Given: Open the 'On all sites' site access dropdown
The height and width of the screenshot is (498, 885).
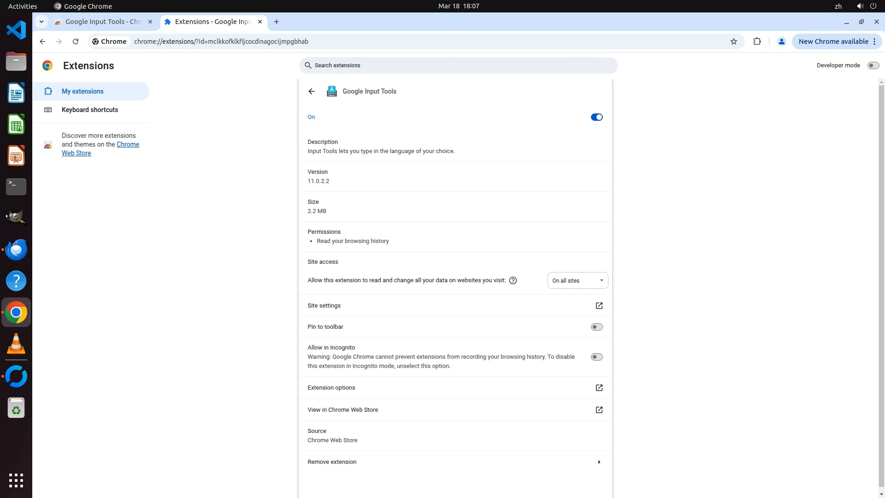Looking at the screenshot, I should coord(578,280).
